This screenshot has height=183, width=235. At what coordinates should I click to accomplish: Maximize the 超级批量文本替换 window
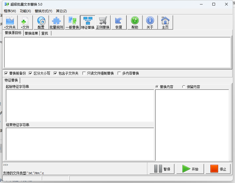[214, 4]
